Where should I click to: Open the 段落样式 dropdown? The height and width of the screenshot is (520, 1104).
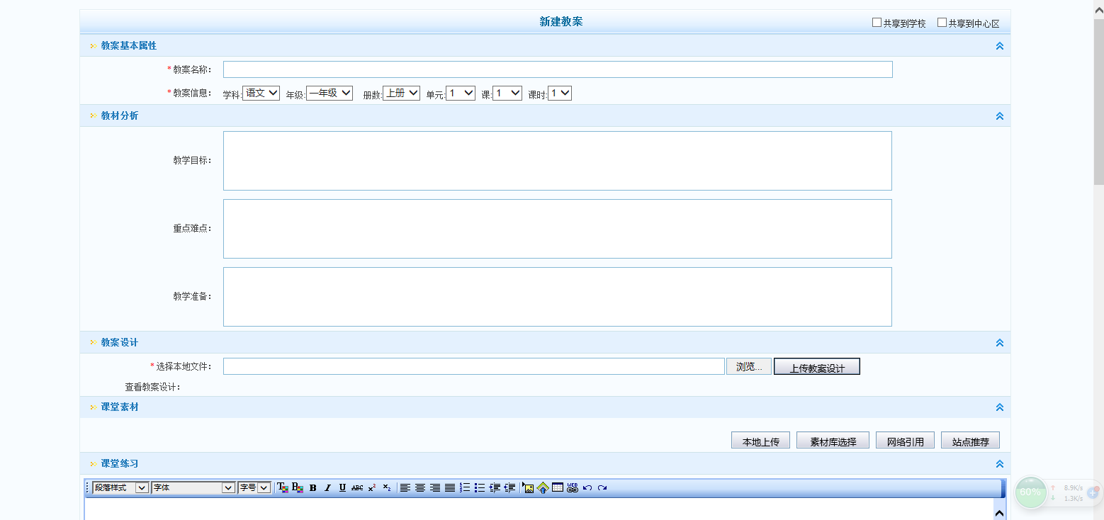pyautogui.click(x=120, y=487)
